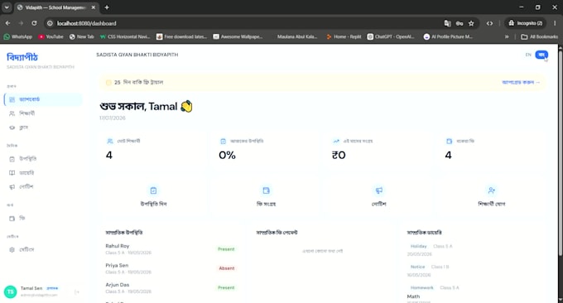The width and height of the screenshot is (563, 303).
Task: Click the total students stat card showing 4
Action: coord(154,150)
